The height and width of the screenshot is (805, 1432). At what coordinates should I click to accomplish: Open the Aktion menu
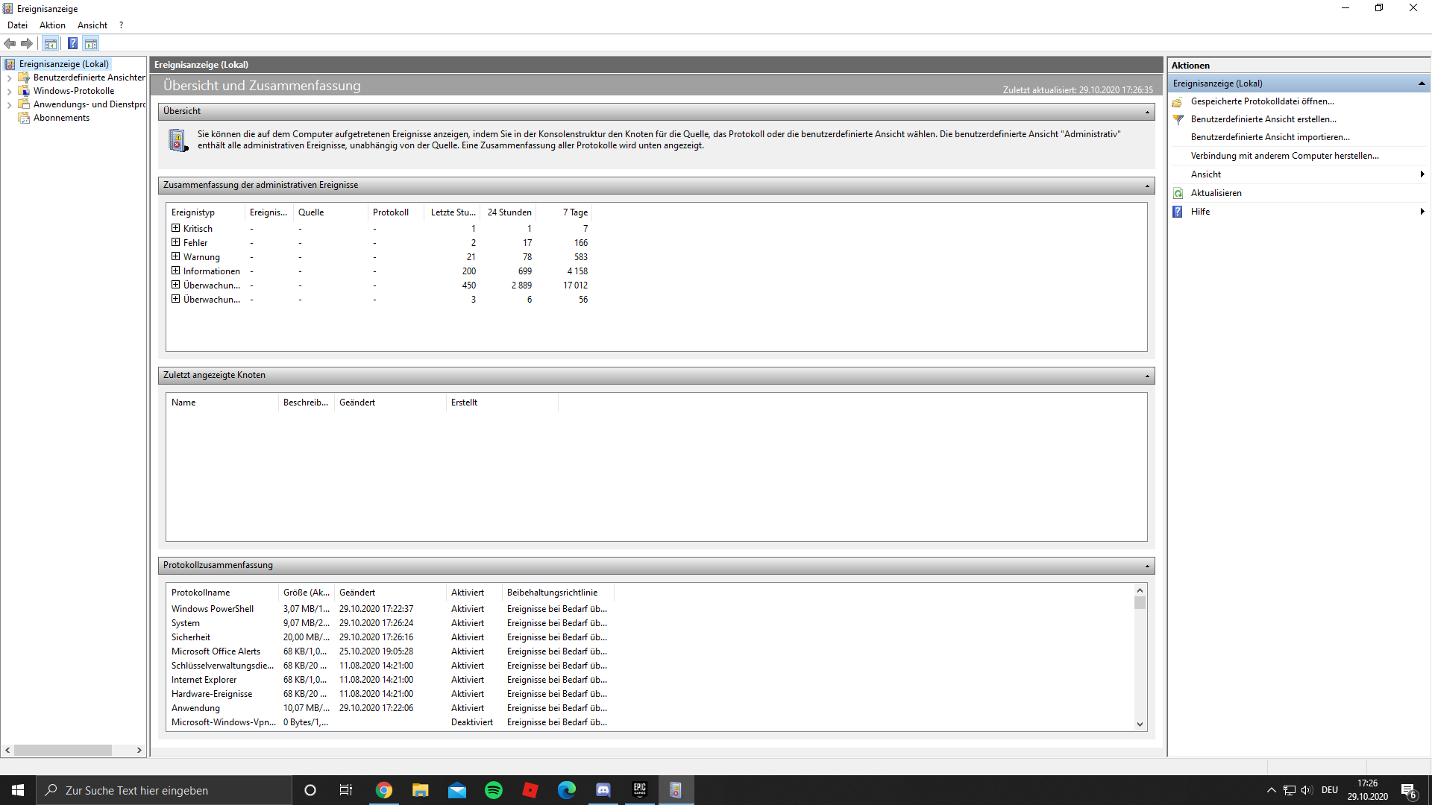[52, 25]
